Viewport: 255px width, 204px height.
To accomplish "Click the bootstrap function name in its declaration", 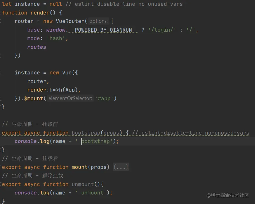I will tap(86, 133).
